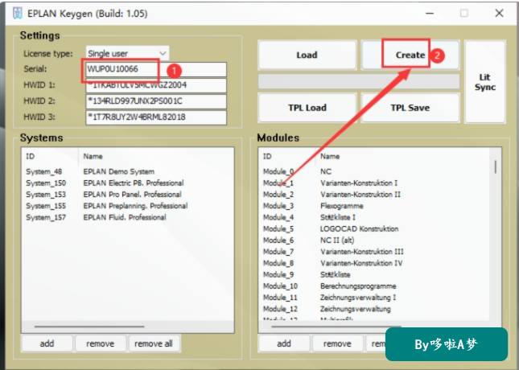Click the Serial input field

[156, 69]
